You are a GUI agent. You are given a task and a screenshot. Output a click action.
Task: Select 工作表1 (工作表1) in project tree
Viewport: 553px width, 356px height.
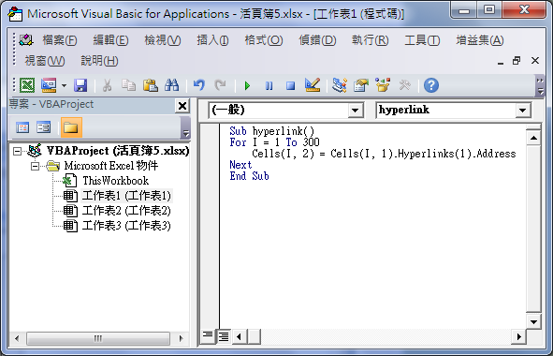point(126,196)
